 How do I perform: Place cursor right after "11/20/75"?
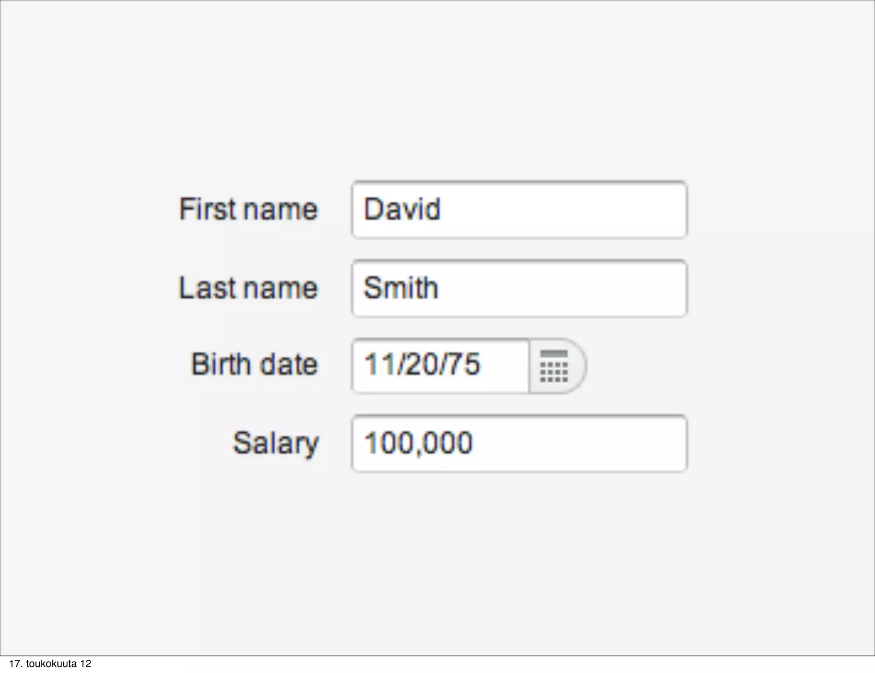[482, 364]
